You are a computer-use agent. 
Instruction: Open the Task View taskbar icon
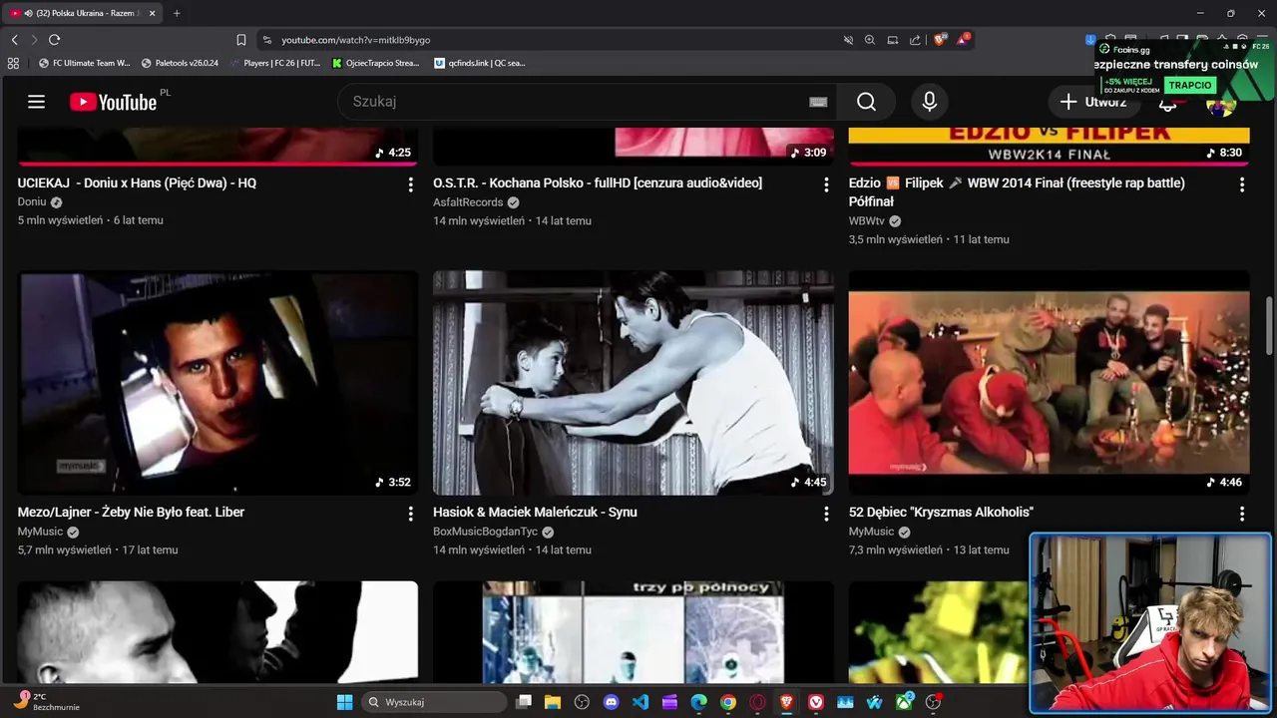(x=524, y=702)
